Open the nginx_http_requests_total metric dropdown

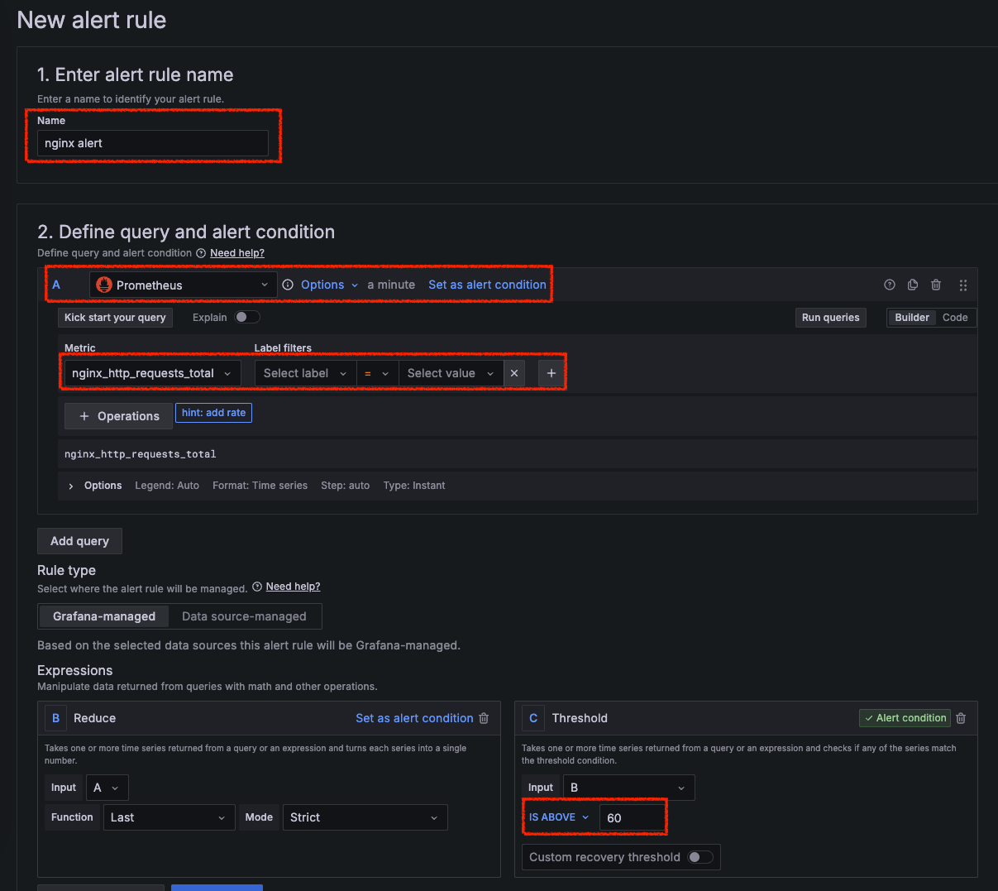[153, 373]
